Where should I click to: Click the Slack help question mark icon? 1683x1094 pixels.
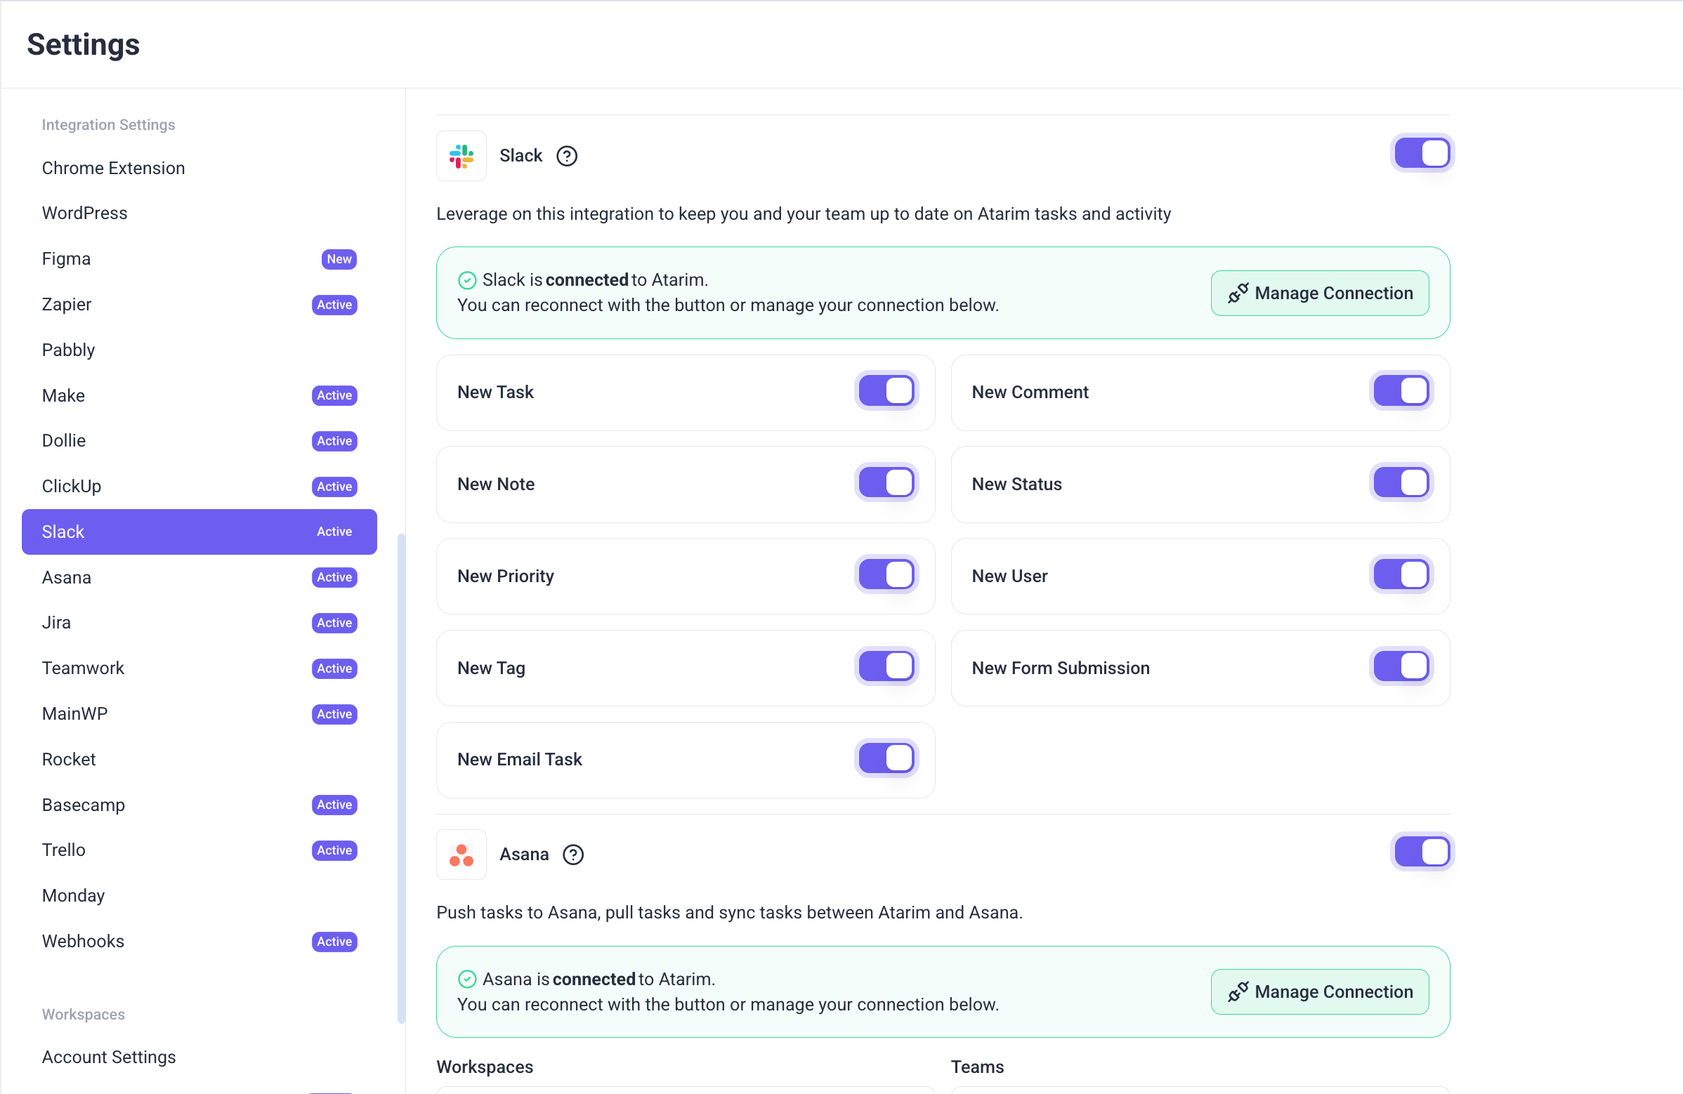566,155
